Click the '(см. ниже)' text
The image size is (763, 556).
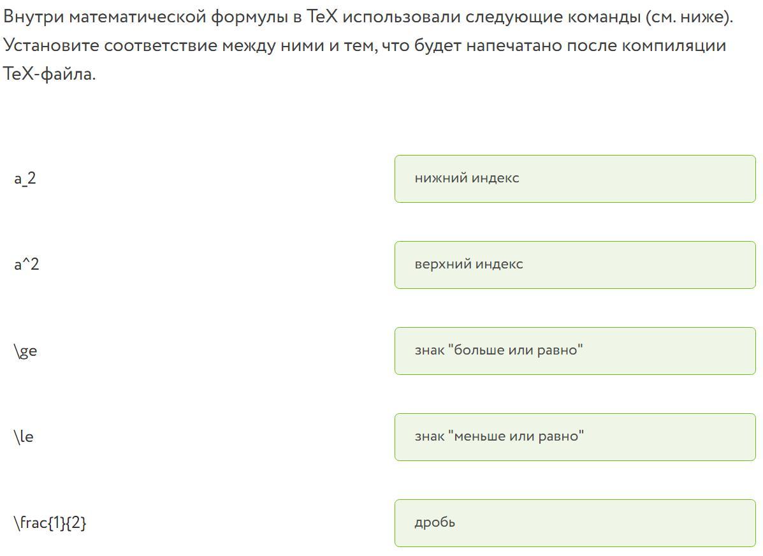[688, 17]
